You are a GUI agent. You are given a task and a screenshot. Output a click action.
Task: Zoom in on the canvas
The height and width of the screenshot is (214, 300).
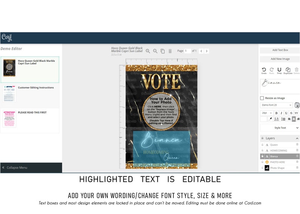coord(148,51)
